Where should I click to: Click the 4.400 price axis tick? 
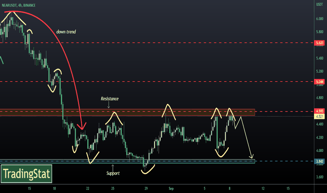point(320,124)
